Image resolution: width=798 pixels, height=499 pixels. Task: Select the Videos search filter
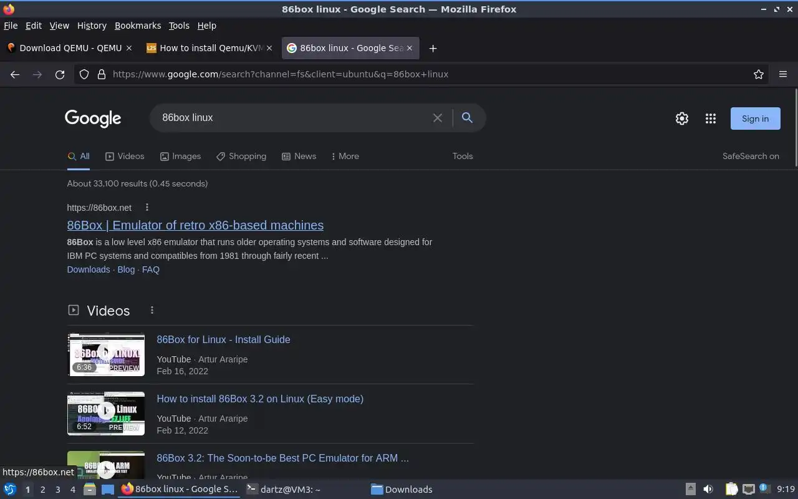tap(125, 157)
